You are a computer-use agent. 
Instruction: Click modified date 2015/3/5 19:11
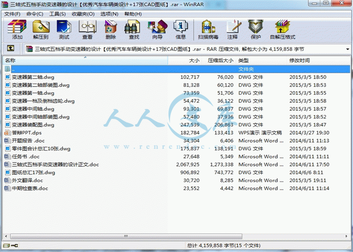click(308, 180)
